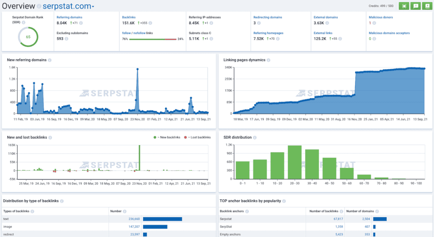Click the 'Empty anchors' row label
434x237 pixels.
click(x=230, y=234)
